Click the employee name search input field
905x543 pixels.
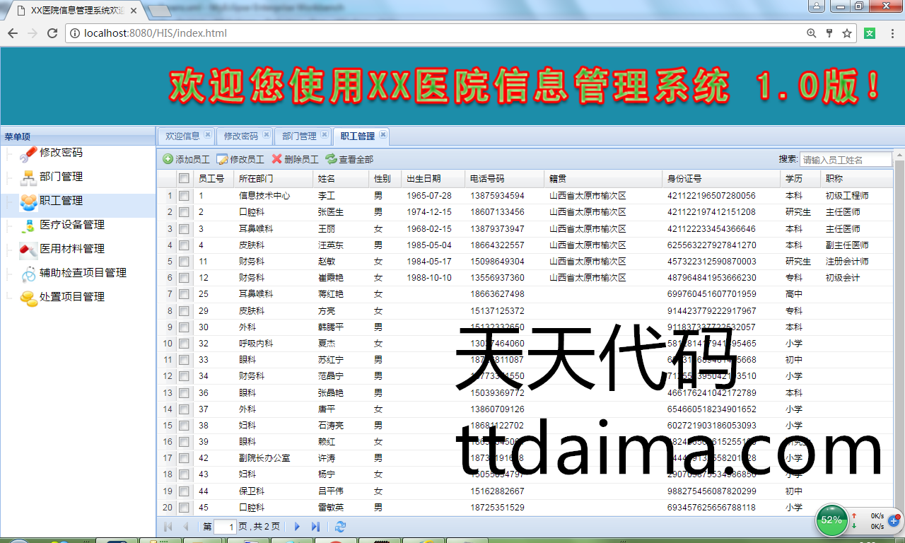pyautogui.click(x=846, y=160)
